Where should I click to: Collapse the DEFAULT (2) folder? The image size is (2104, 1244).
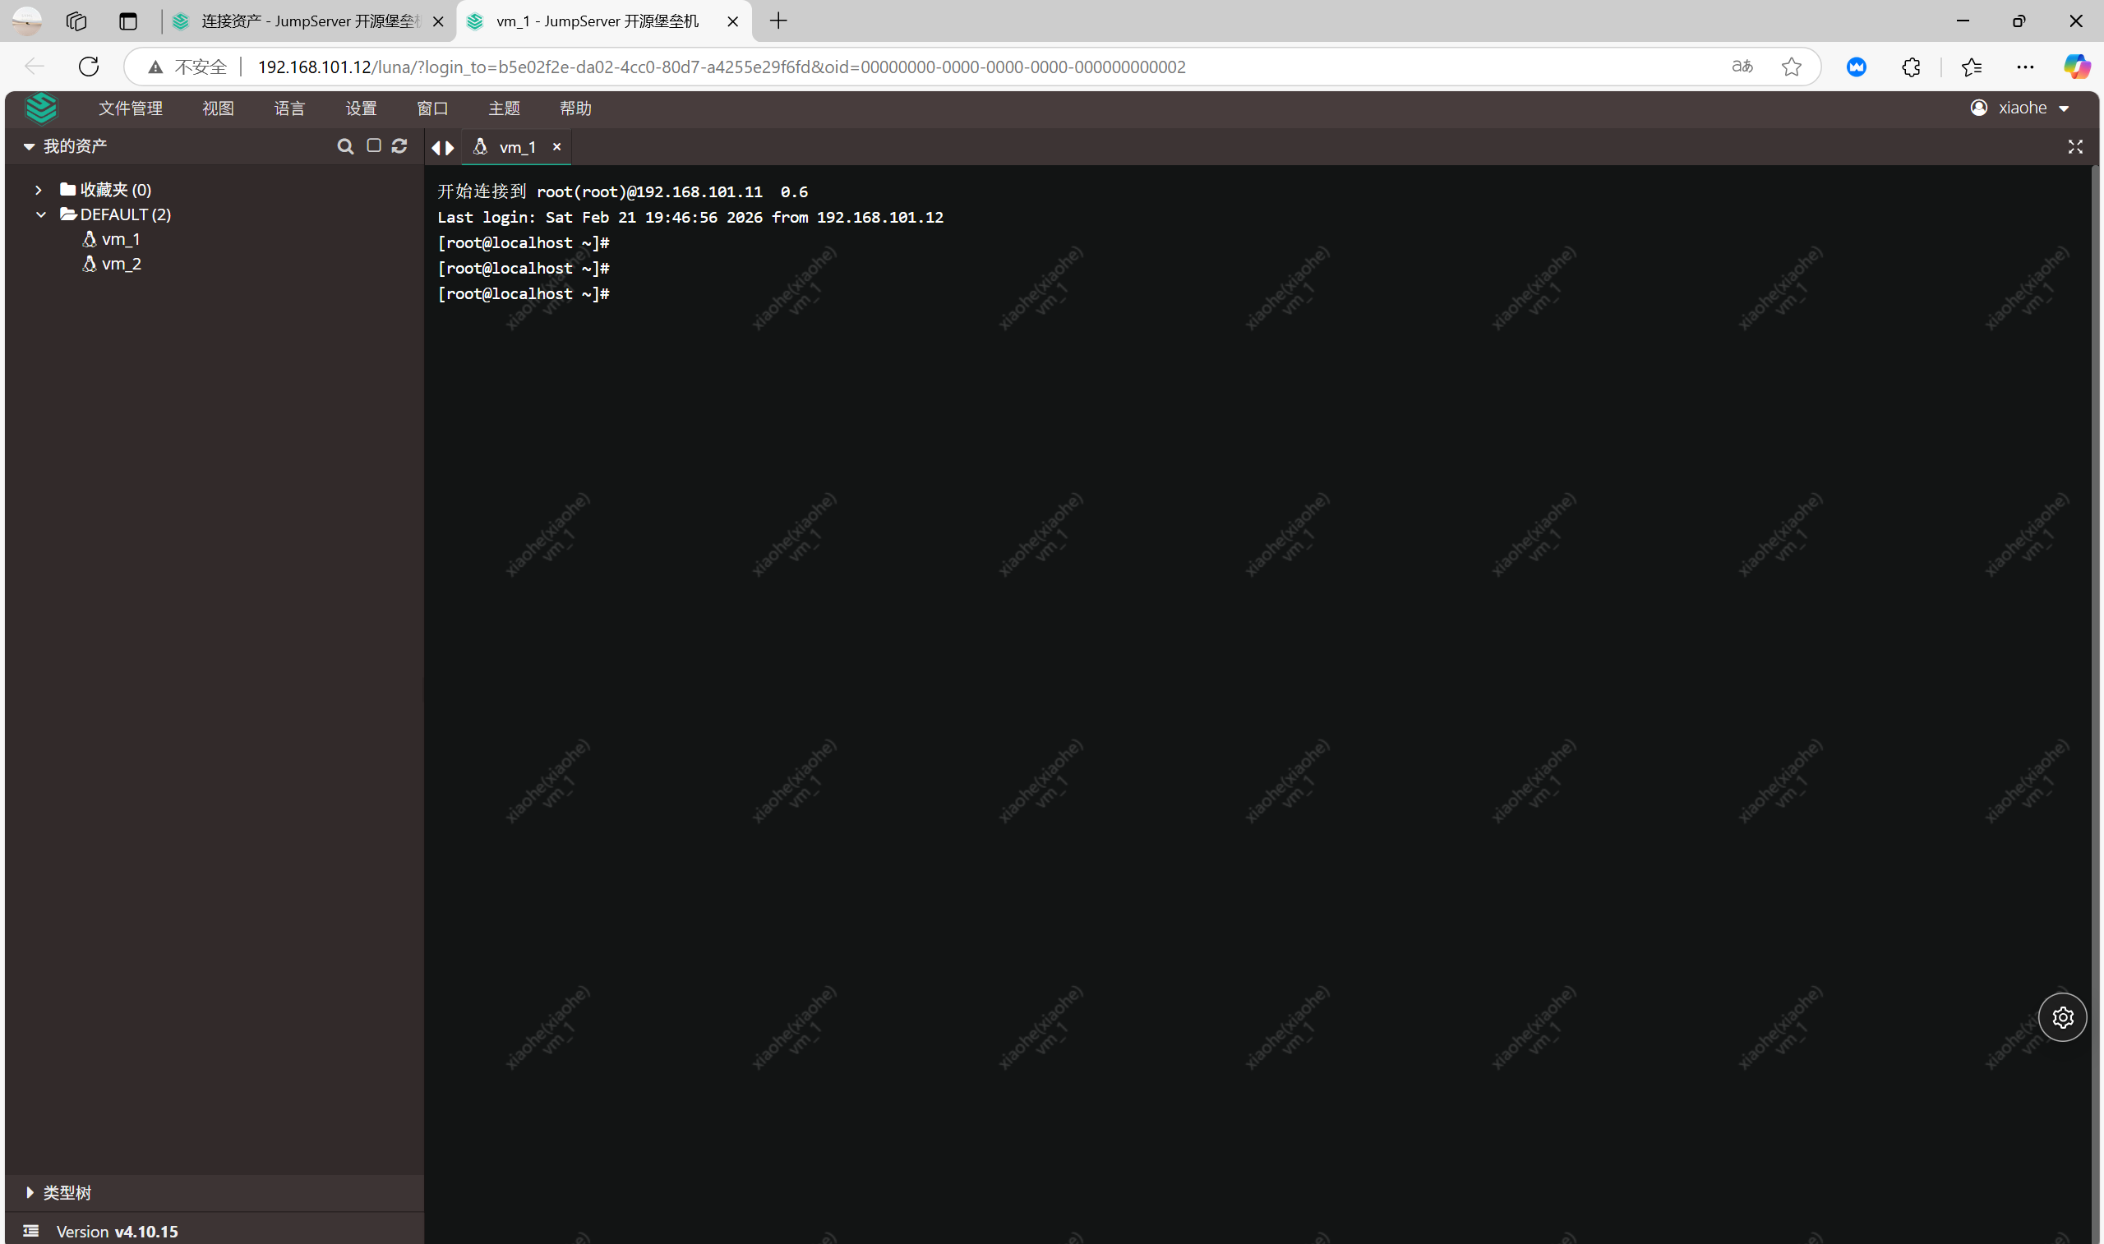(41, 214)
